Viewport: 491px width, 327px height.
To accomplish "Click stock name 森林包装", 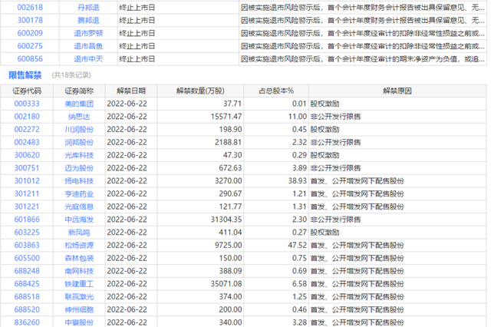I will [79, 258].
